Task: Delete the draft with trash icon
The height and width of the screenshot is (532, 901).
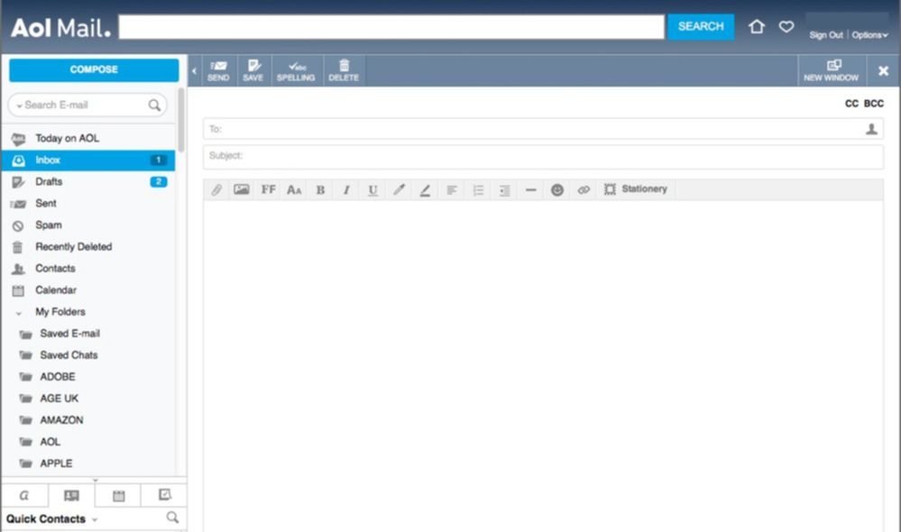Action: point(344,70)
